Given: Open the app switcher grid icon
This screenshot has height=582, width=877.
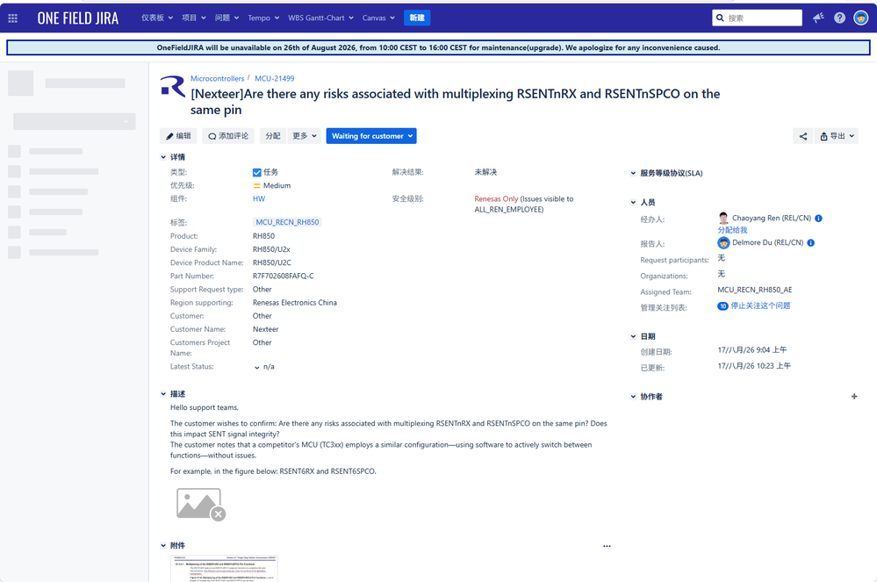Looking at the screenshot, I should (13, 18).
